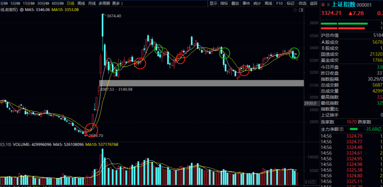Screen dimensions: 383x187
Task: Open the green list icon beside 上证指数
Action: 328,5
